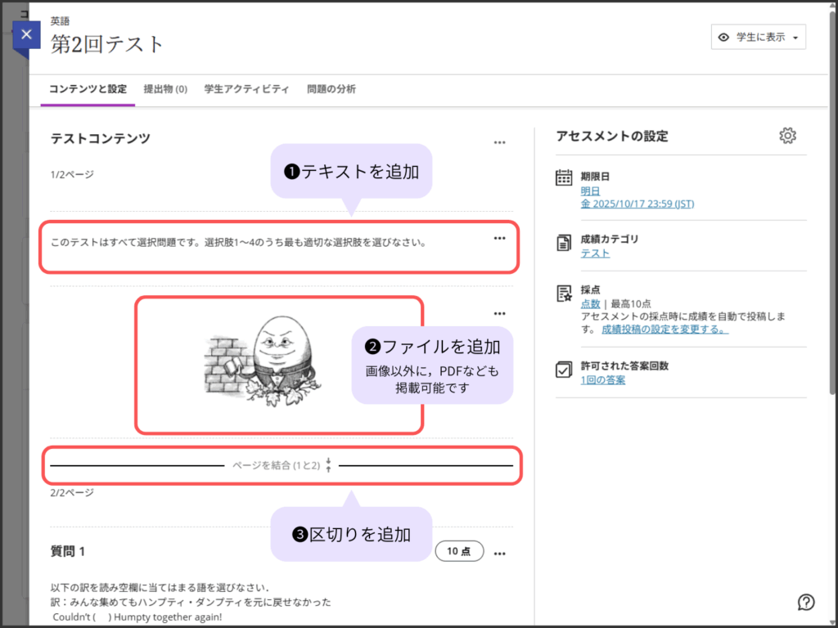The width and height of the screenshot is (838, 628).
Task: Open the 問題の分析 tab
Action: [331, 89]
